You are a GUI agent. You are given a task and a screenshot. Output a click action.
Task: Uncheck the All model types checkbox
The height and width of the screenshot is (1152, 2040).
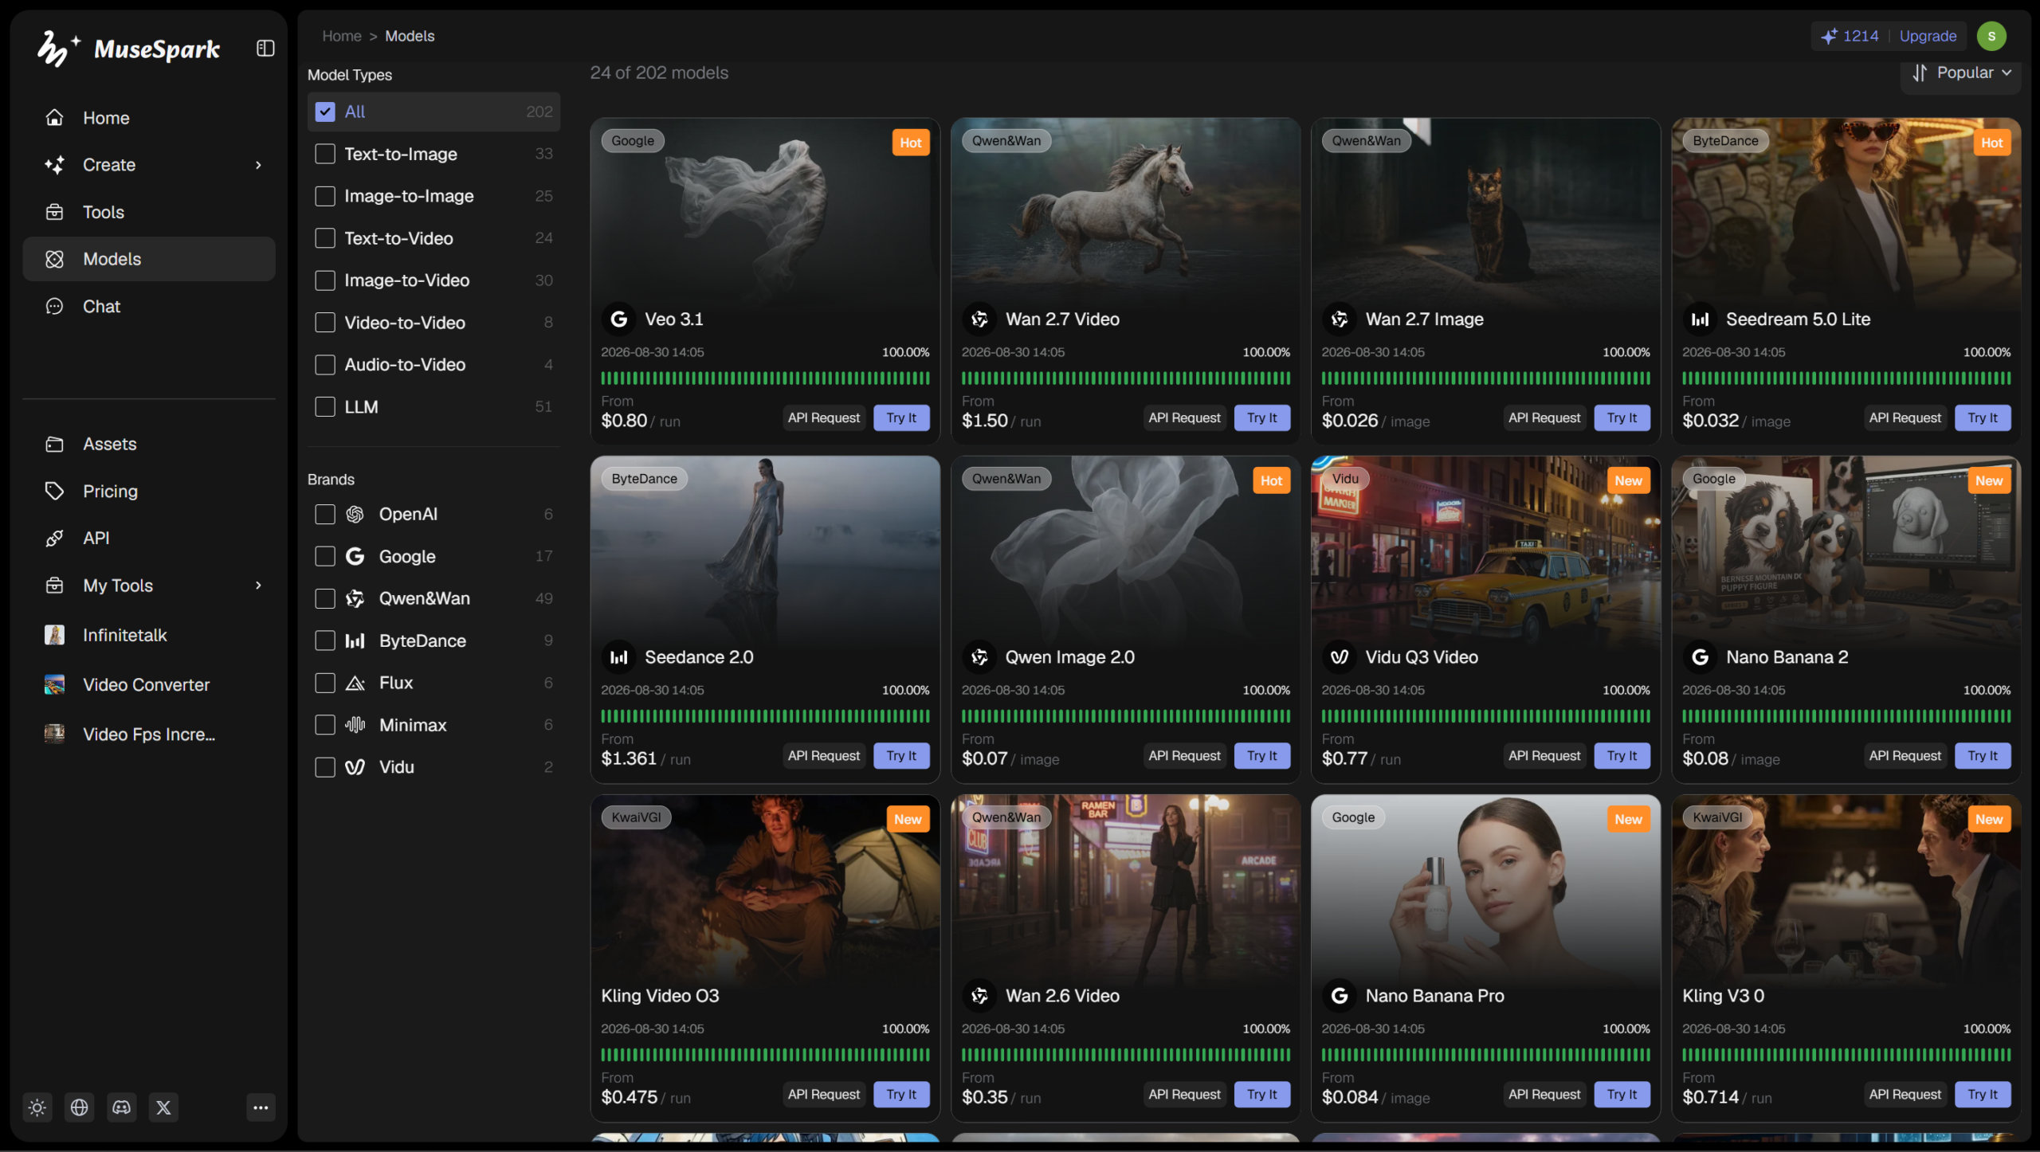[325, 112]
